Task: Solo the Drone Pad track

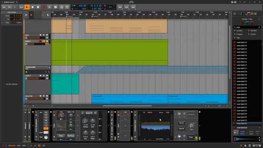Action: 44,96
